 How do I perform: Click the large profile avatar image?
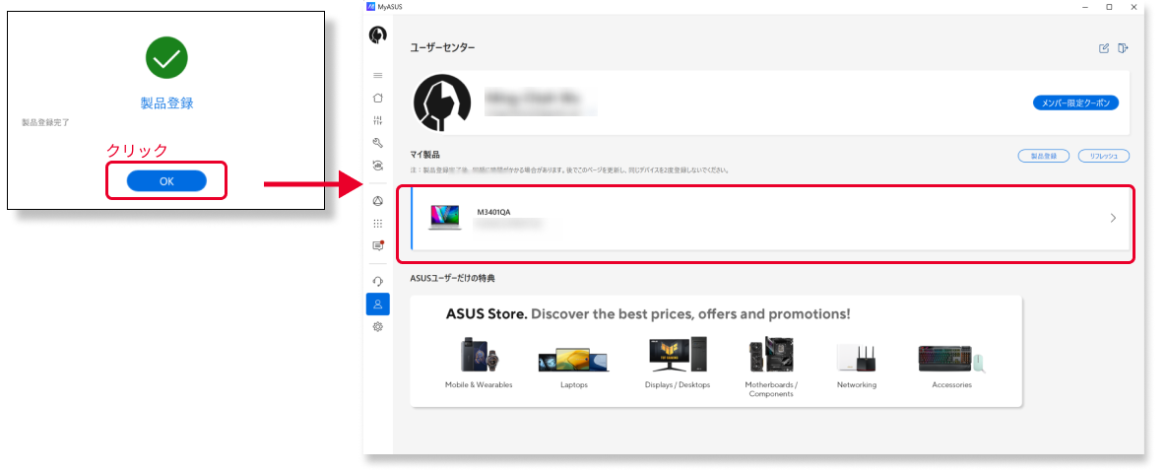coord(442,102)
